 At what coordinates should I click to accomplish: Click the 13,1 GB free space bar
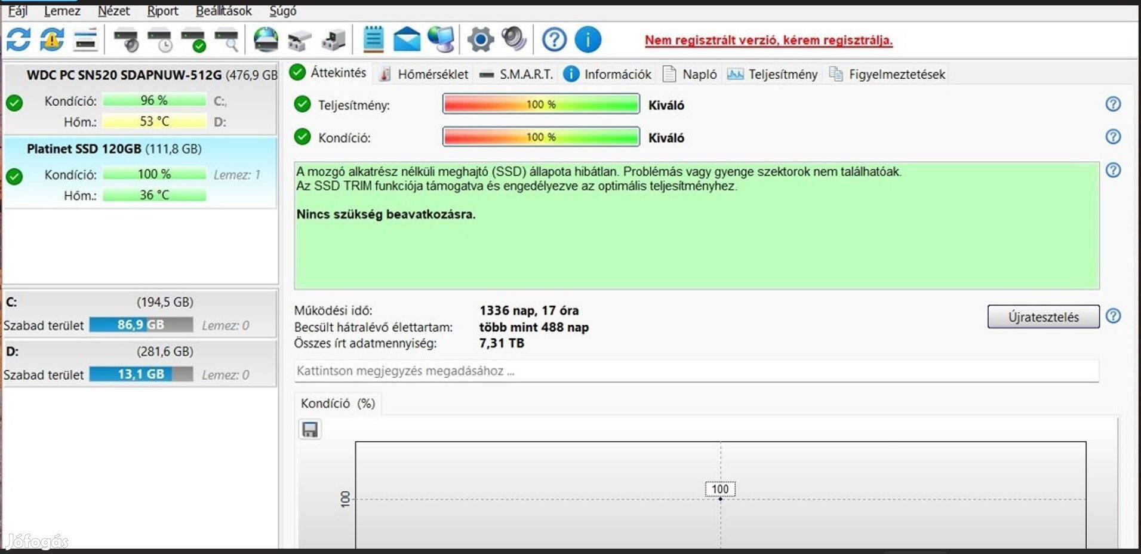[x=141, y=374]
